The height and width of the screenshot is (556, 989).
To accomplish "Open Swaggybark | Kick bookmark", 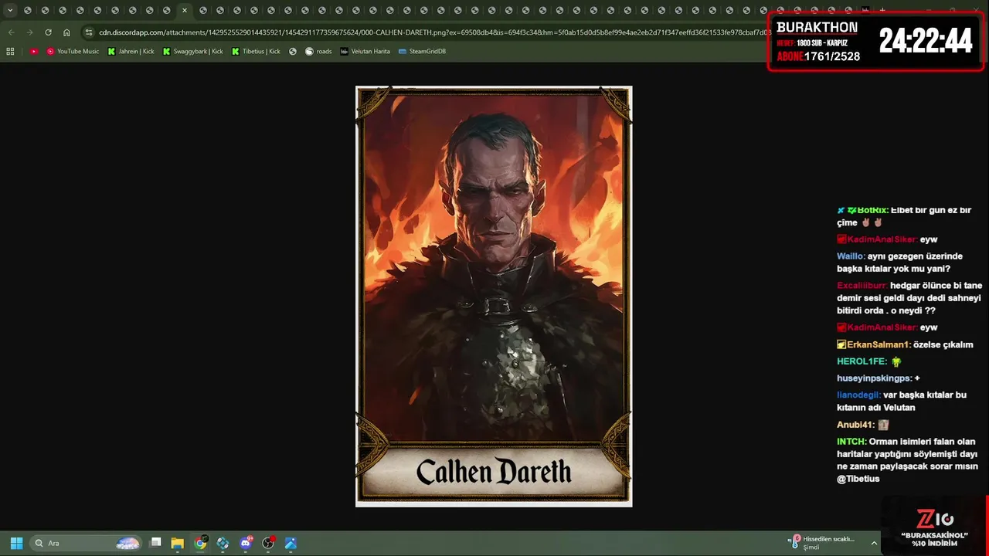I will 192,51.
